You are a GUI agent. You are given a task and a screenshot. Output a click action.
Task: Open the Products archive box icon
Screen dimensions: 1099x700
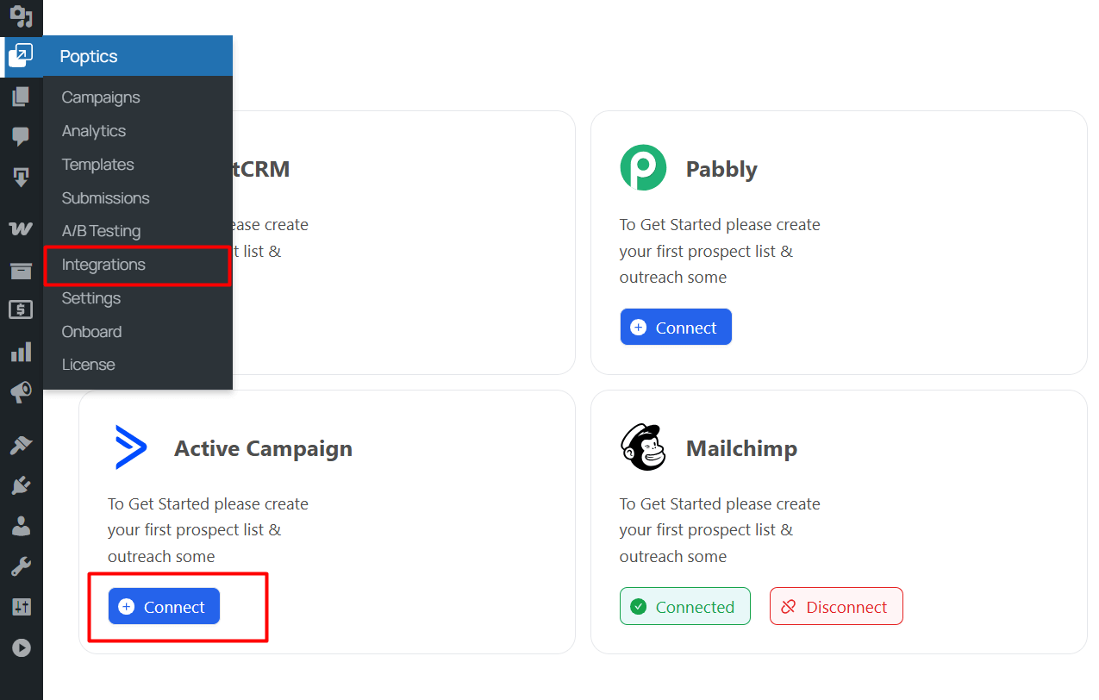21,271
